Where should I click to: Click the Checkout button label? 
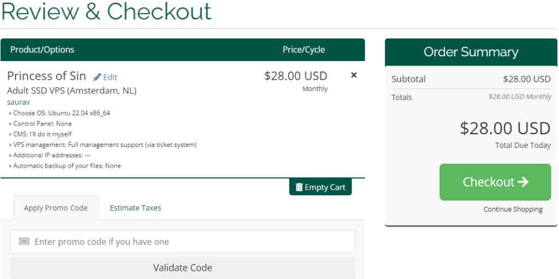(489, 182)
